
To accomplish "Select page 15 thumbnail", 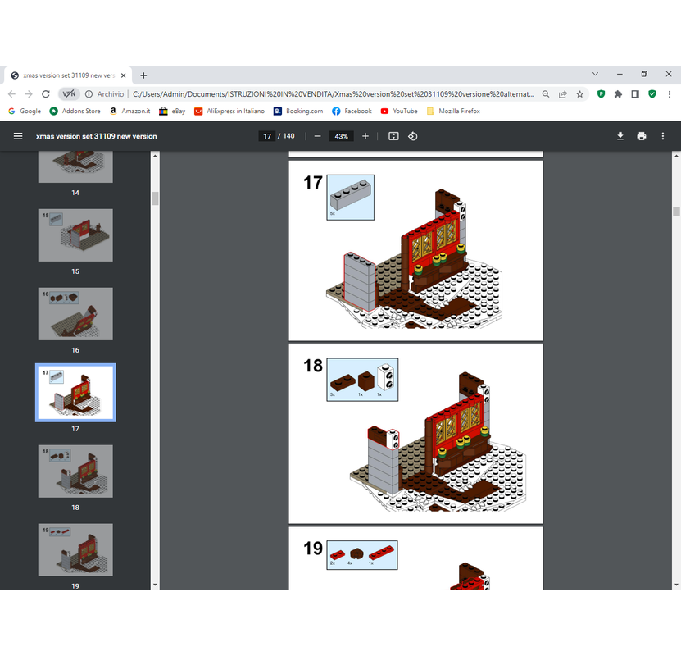I will pyautogui.click(x=75, y=235).
